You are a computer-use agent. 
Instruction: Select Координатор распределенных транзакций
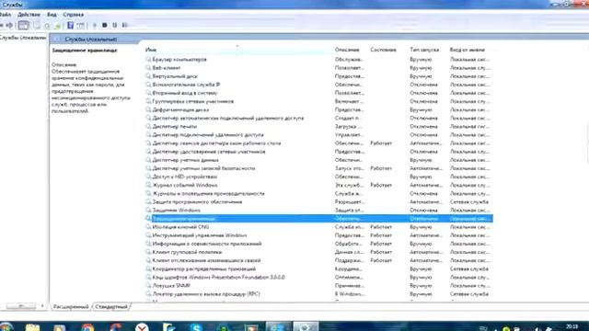point(318,268)
